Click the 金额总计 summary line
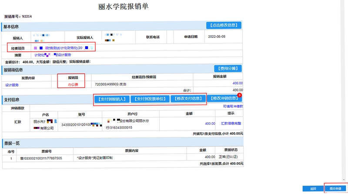 point(48,62)
